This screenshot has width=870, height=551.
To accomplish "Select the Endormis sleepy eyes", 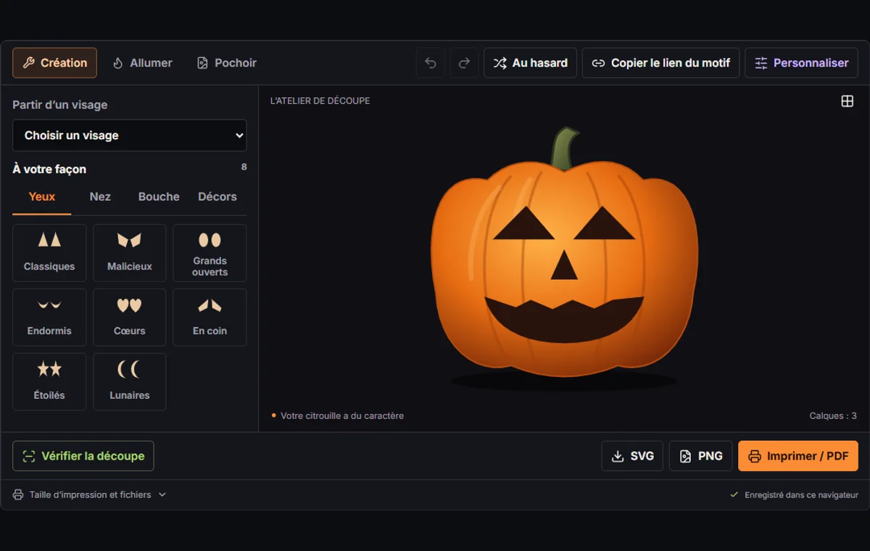I will [x=49, y=317].
